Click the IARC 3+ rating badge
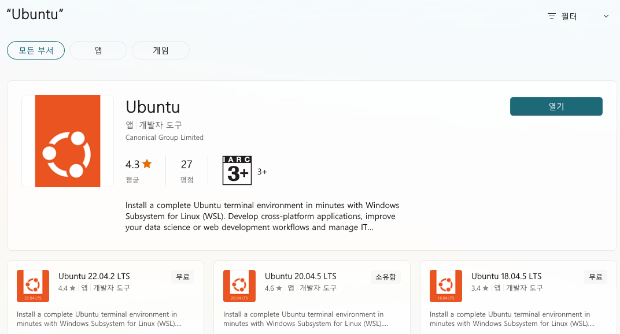The image size is (620, 334). (237, 170)
